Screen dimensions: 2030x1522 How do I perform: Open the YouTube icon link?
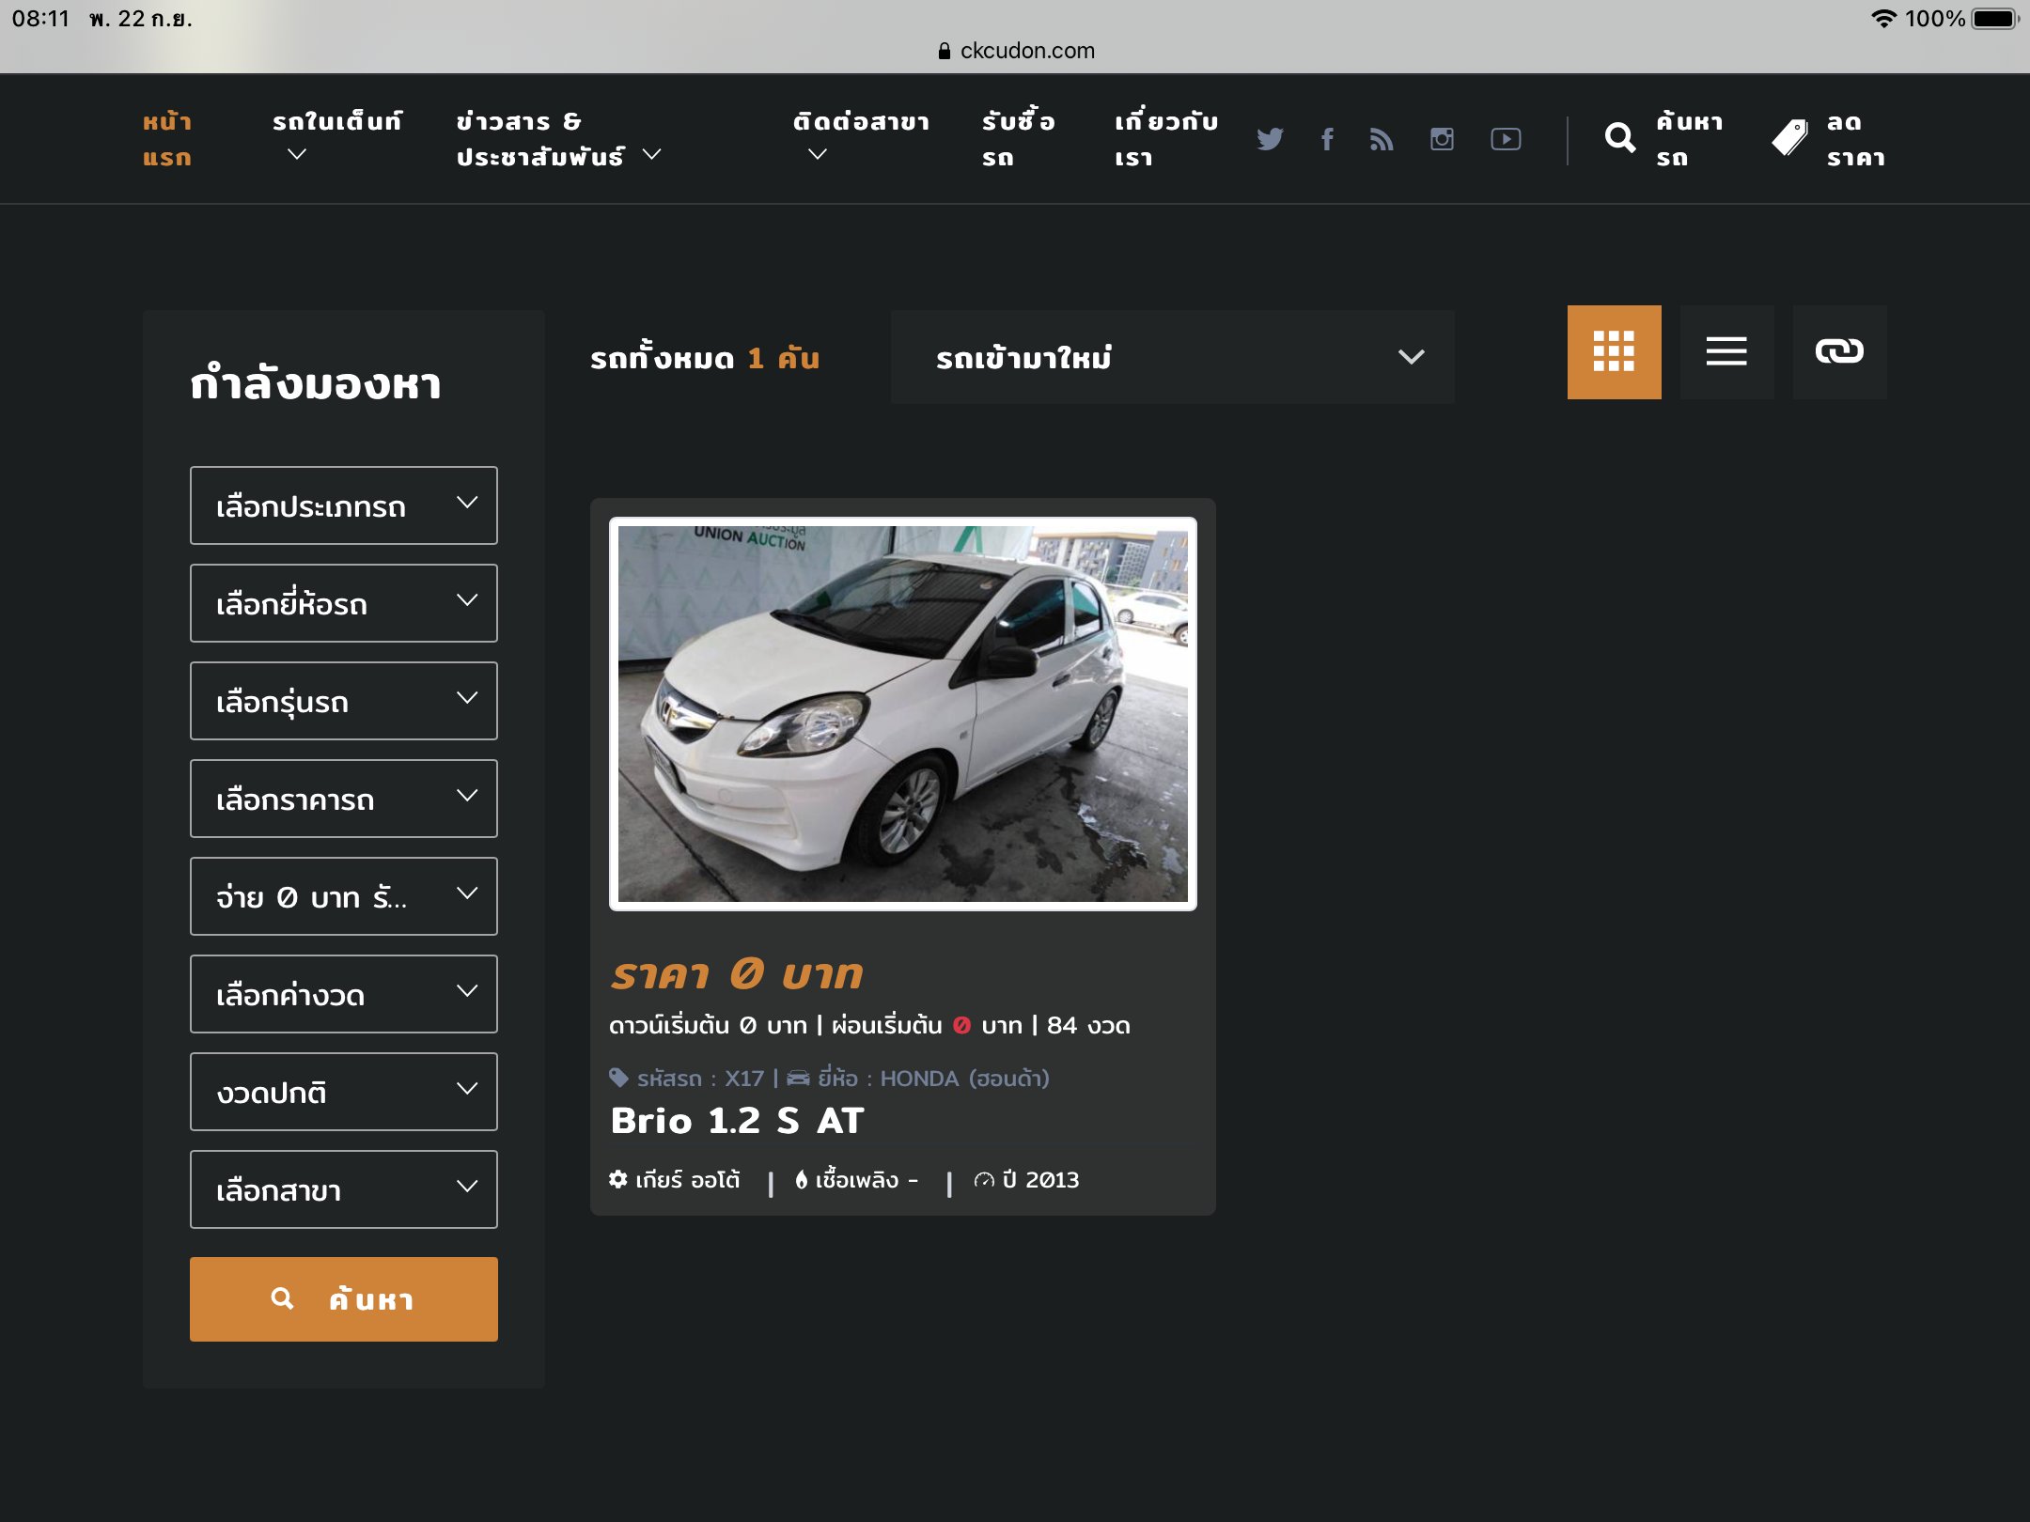coord(1506,139)
